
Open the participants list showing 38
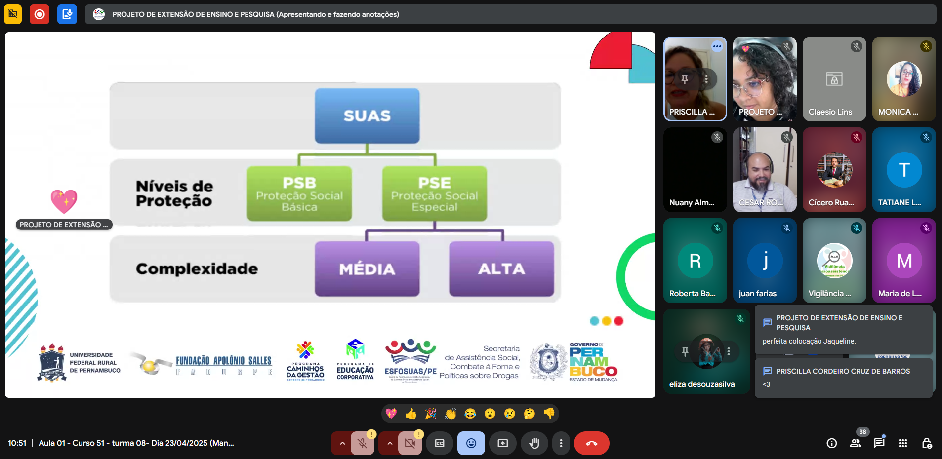point(856,443)
